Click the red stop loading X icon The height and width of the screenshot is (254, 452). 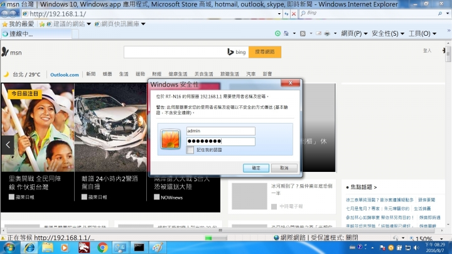tap(294, 14)
